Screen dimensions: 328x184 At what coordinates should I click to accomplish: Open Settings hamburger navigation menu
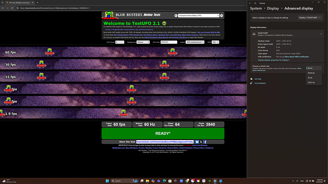pos(255,3)
